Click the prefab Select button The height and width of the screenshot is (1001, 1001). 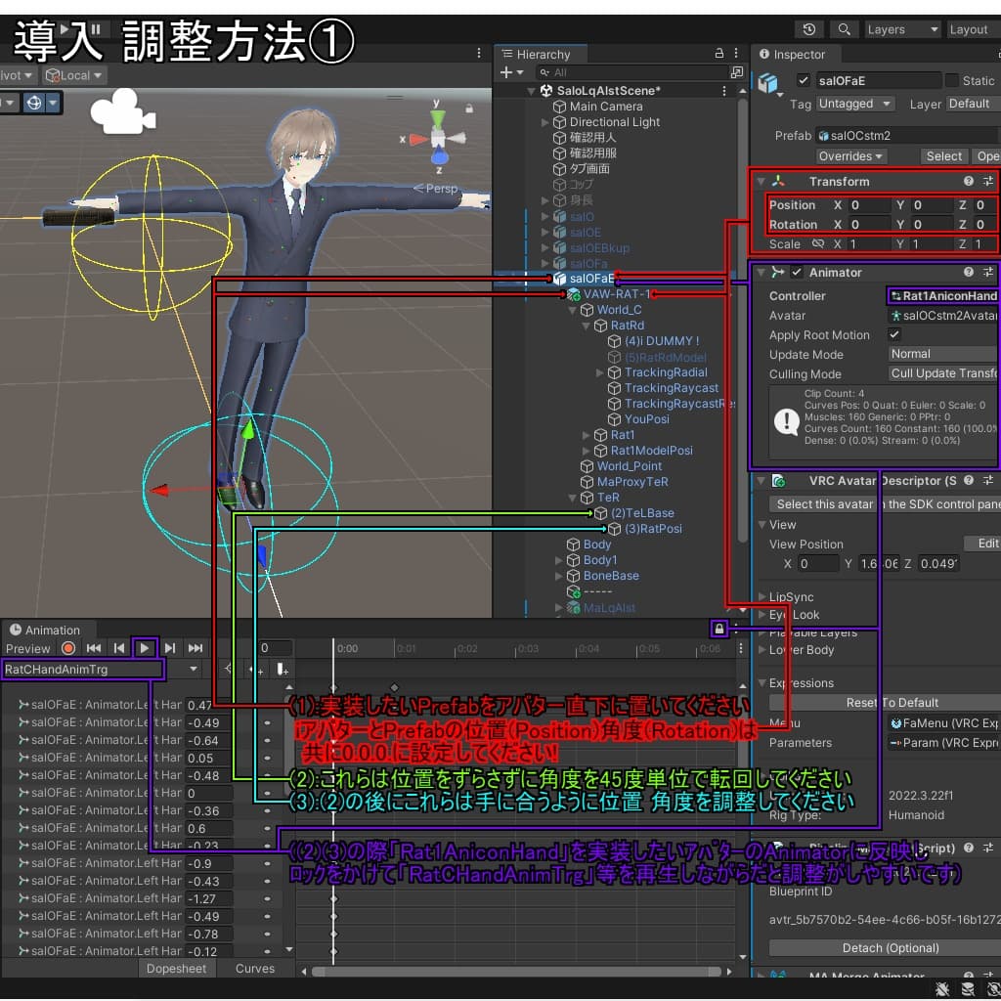943,156
